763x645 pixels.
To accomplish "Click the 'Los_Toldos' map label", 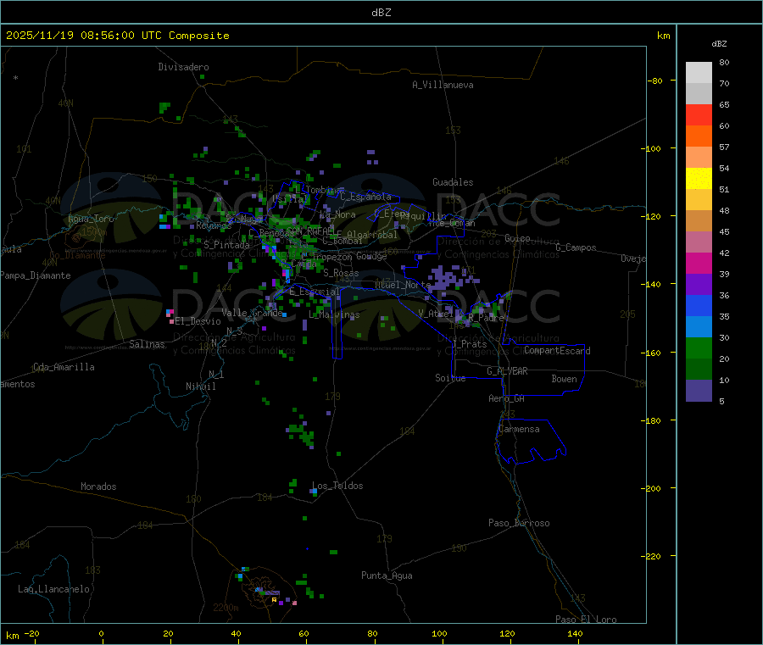I will click(x=337, y=486).
